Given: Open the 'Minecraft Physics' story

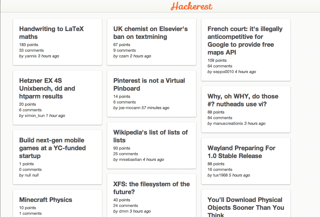Looking at the screenshot, I should [x=46, y=200].
